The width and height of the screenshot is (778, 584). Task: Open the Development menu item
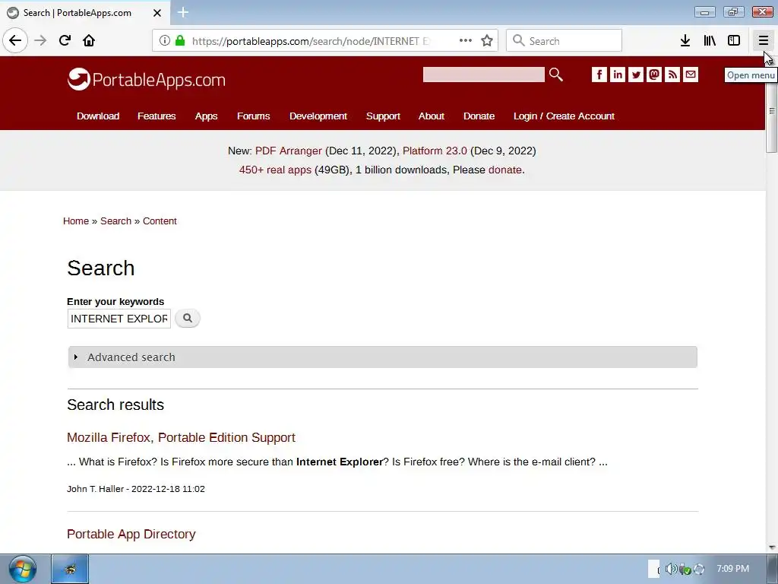tap(318, 116)
